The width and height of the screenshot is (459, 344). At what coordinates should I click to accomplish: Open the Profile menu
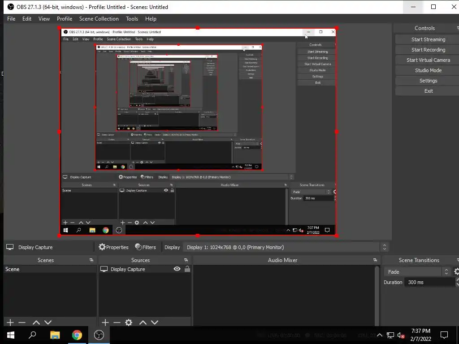65,19
